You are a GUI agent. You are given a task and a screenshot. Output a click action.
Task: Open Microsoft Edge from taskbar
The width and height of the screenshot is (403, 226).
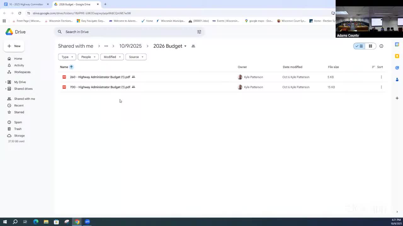(36, 222)
